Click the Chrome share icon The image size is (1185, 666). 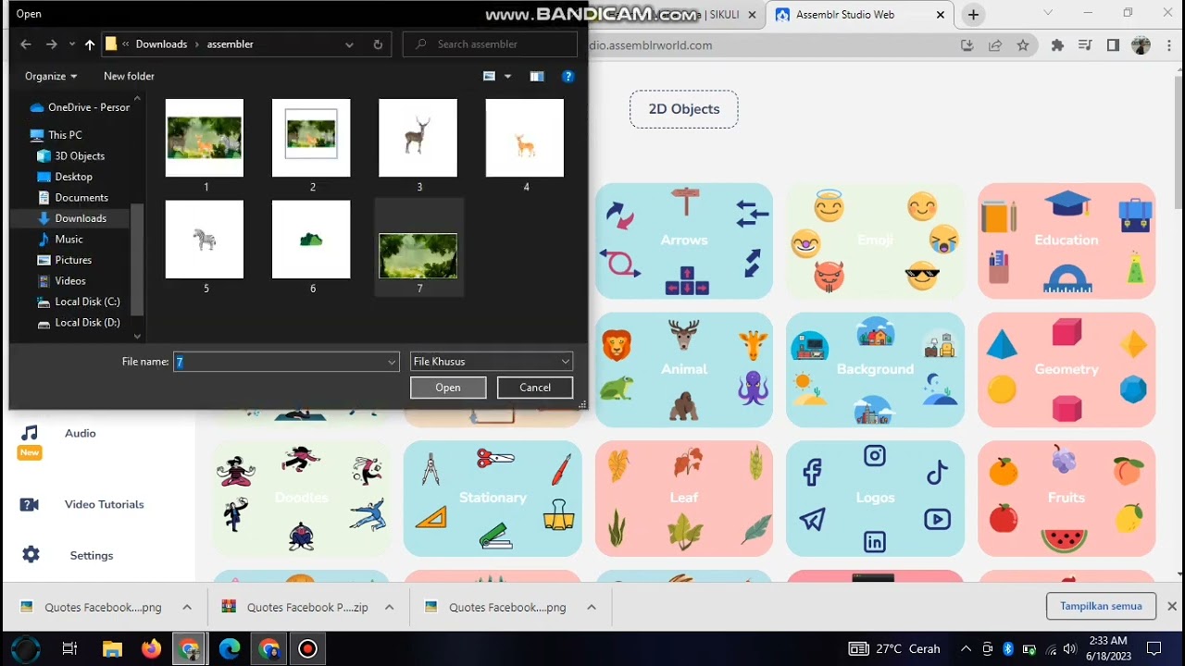coord(995,45)
